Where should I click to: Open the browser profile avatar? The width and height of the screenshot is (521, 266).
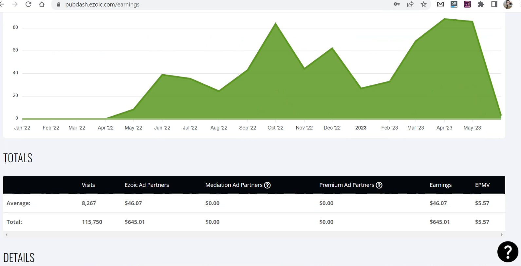(508, 4)
